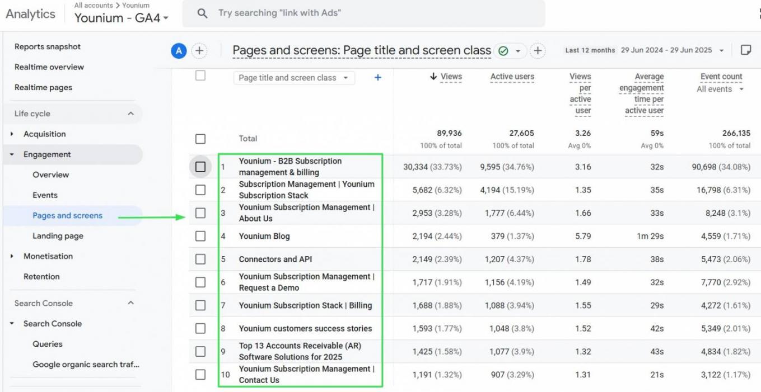Click the green report status checkmark
The image size is (761, 392).
click(x=503, y=51)
